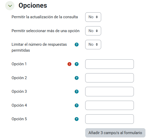Open help icon next to Opción 5
This screenshot has height=140, width=156.
tap(76, 119)
